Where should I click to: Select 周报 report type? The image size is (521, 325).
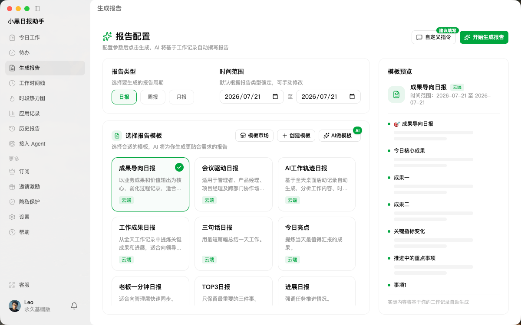tap(153, 97)
